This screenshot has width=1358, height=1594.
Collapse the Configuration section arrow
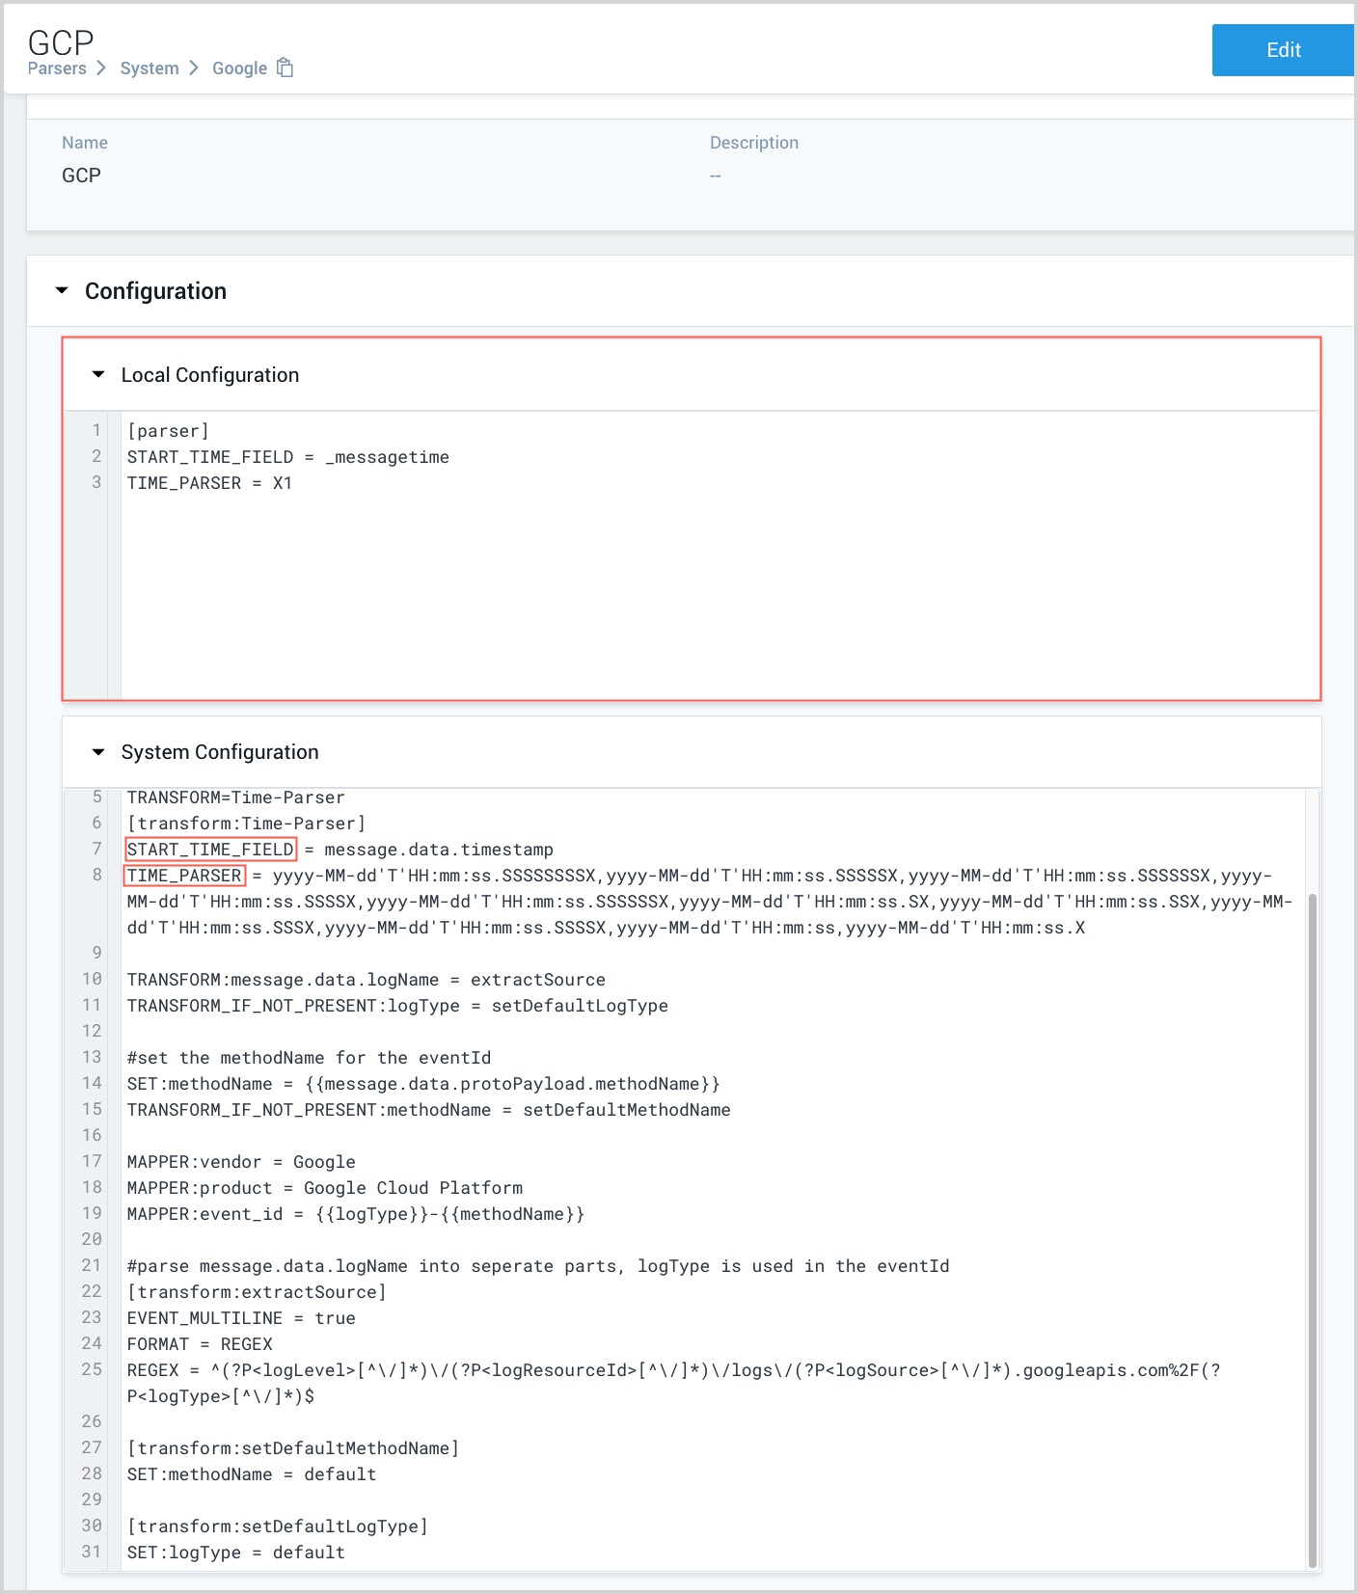coord(63,290)
